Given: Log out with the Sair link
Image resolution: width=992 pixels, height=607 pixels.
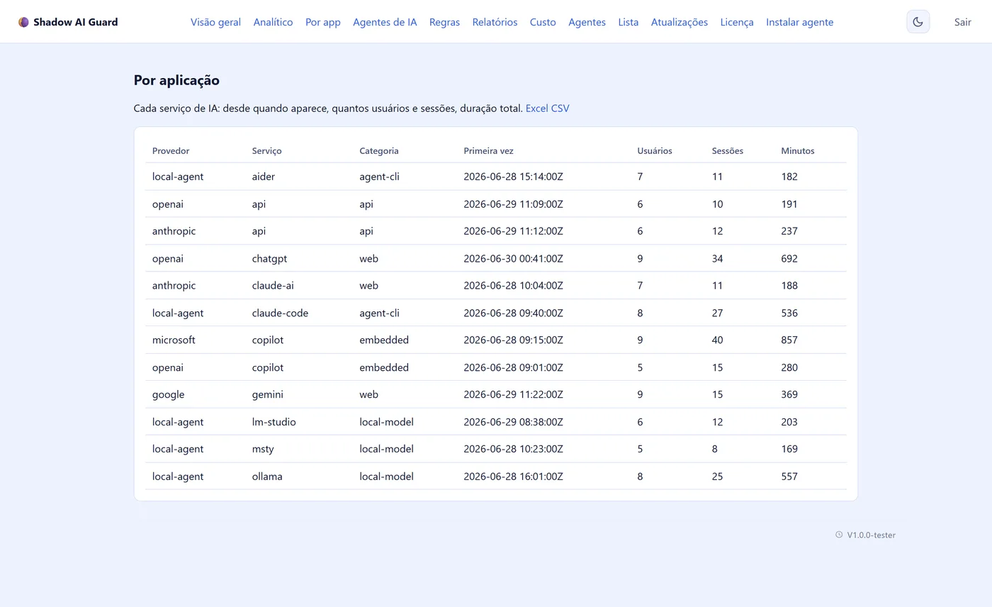Looking at the screenshot, I should pos(962,22).
